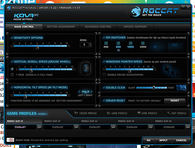This screenshot has height=148, width=195.
Task: Click the Save Profile disk icon
Action: click(x=139, y=113)
